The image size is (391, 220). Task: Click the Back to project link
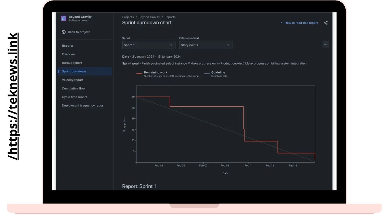coord(79,32)
